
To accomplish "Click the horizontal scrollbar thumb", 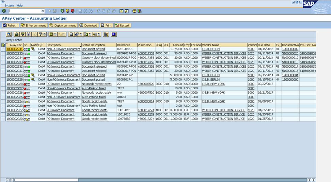I will click(46, 180).
